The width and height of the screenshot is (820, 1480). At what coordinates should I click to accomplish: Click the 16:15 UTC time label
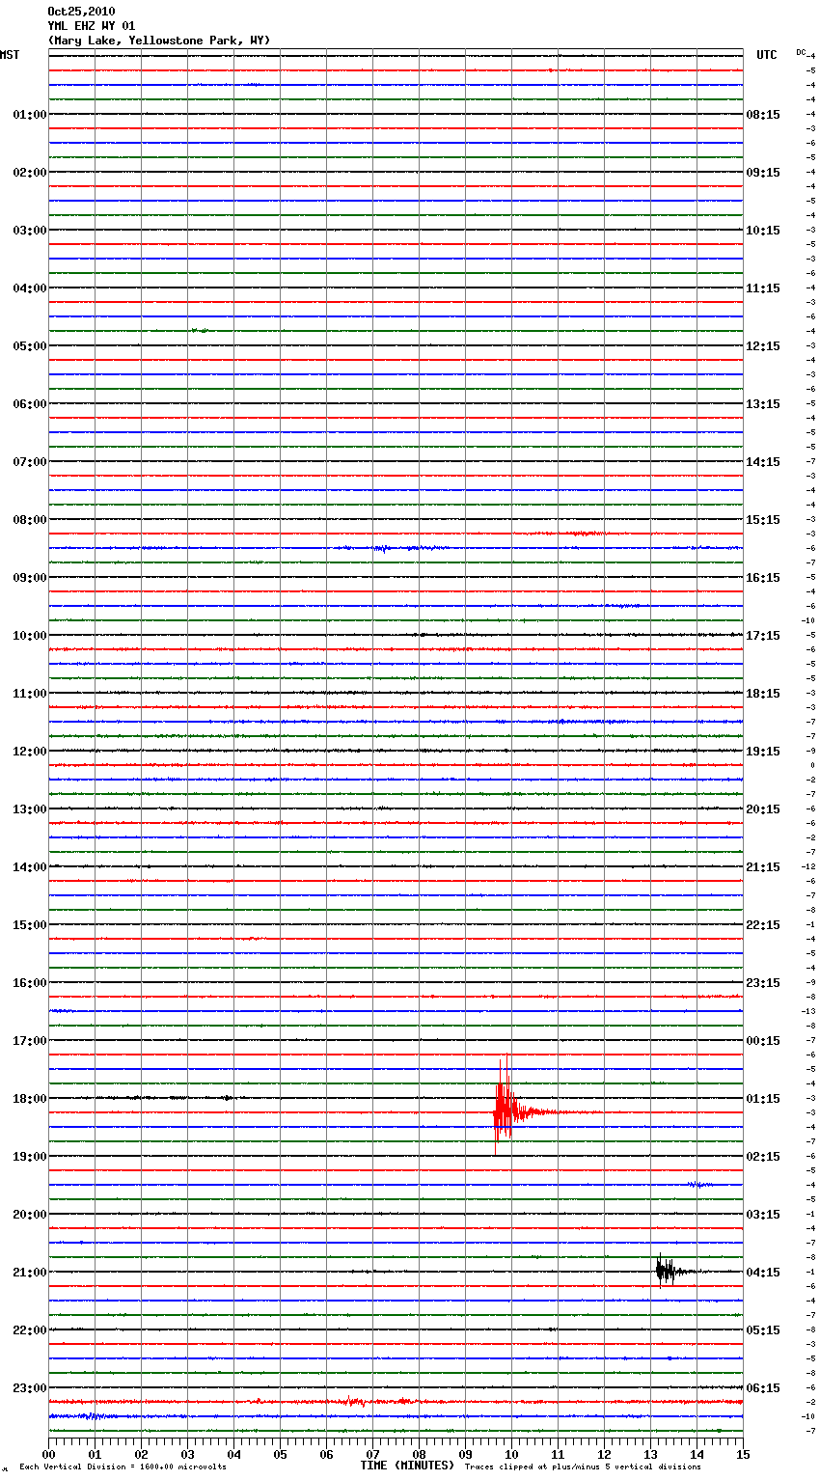[763, 578]
